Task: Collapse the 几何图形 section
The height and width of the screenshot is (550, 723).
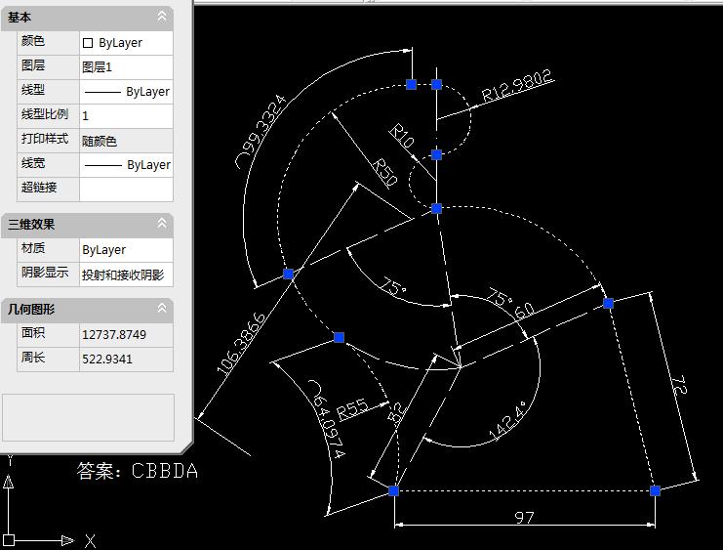Action: click(162, 308)
